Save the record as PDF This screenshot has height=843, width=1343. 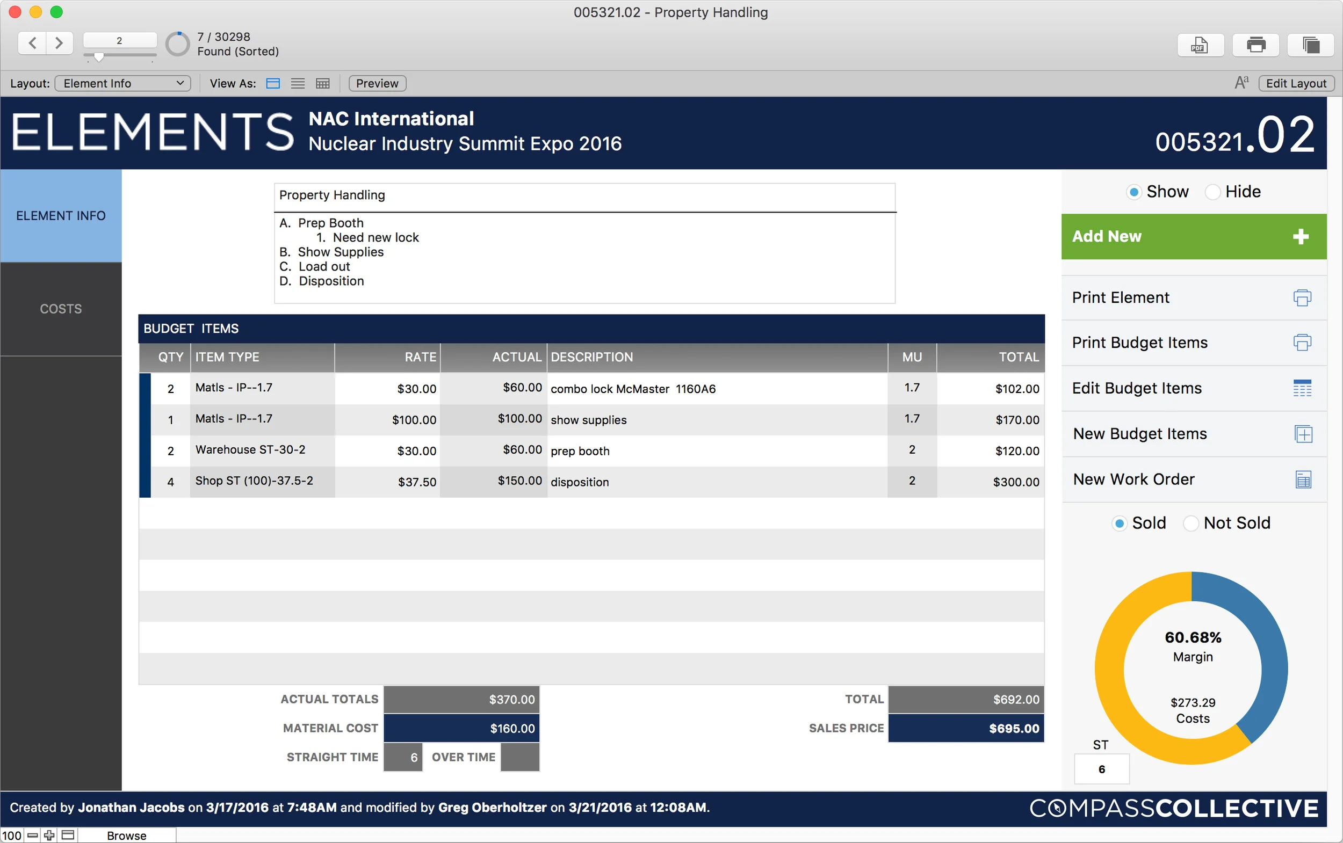point(1200,45)
